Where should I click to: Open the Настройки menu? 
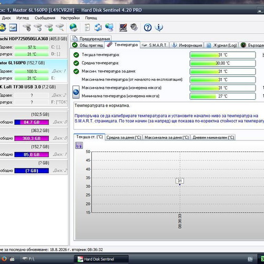point(70,18)
